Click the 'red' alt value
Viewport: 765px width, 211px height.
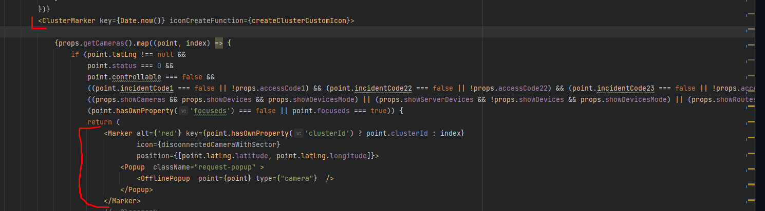coord(168,133)
